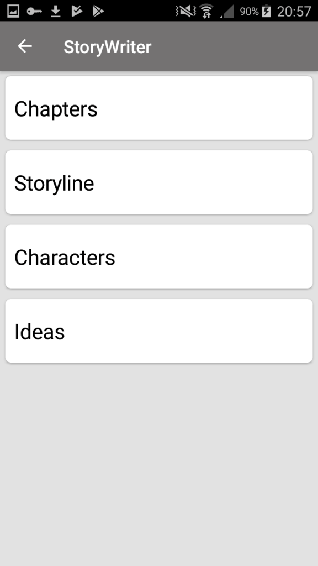This screenshot has width=318, height=566.
Task: Tap the back arrow in StoryWriter
Action: pos(24,46)
